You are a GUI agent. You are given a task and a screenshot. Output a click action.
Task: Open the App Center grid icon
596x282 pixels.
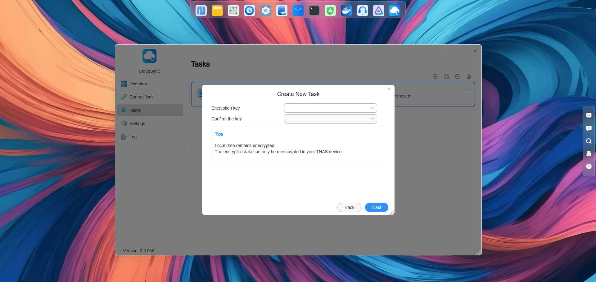coord(233,10)
